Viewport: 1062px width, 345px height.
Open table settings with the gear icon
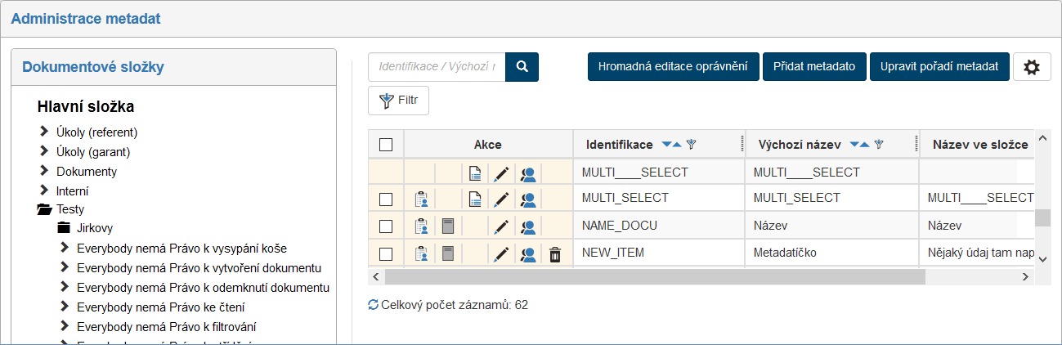pyautogui.click(x=1031, y=67)
